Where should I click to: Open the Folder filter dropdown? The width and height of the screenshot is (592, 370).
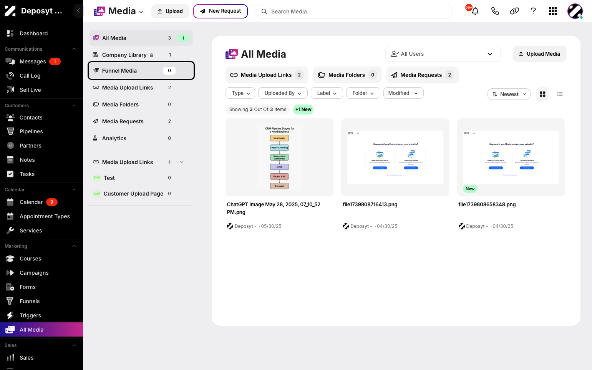click(363, 93)
